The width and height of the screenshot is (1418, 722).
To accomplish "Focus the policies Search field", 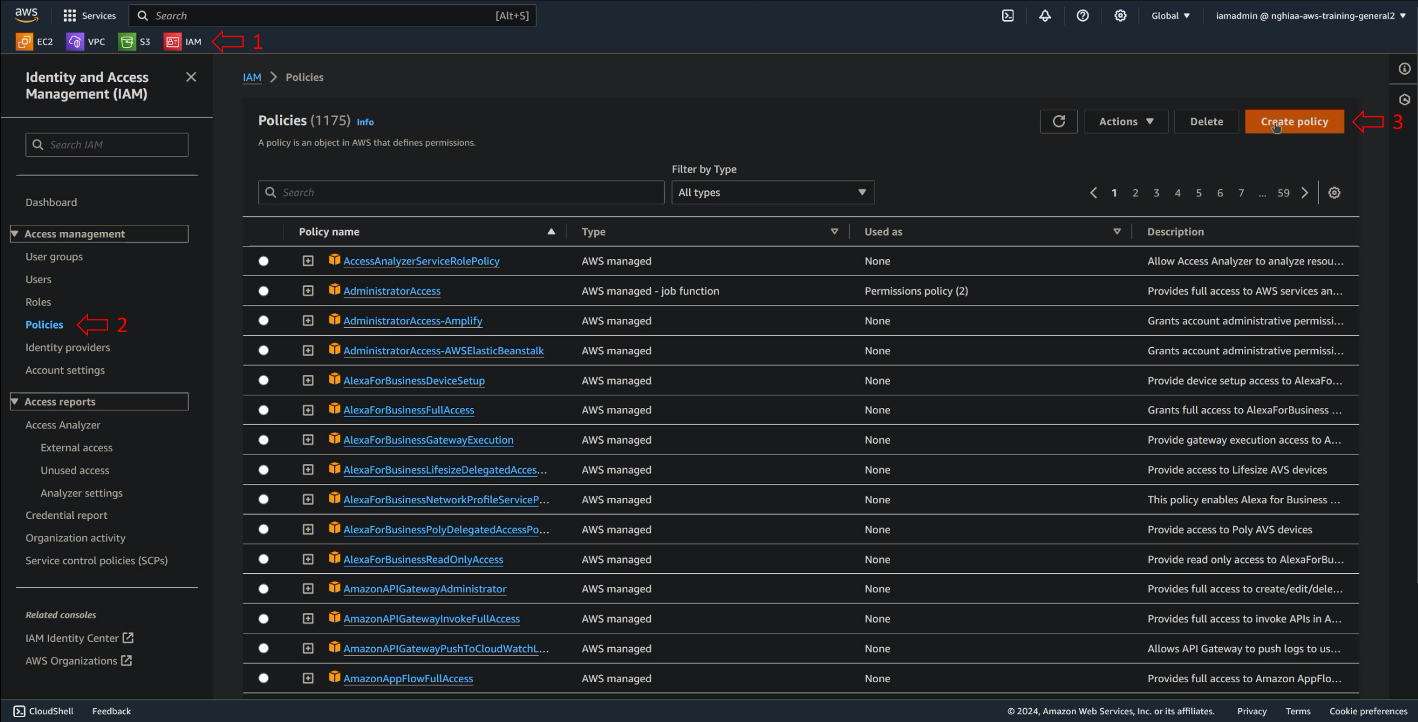I will 461,192.
